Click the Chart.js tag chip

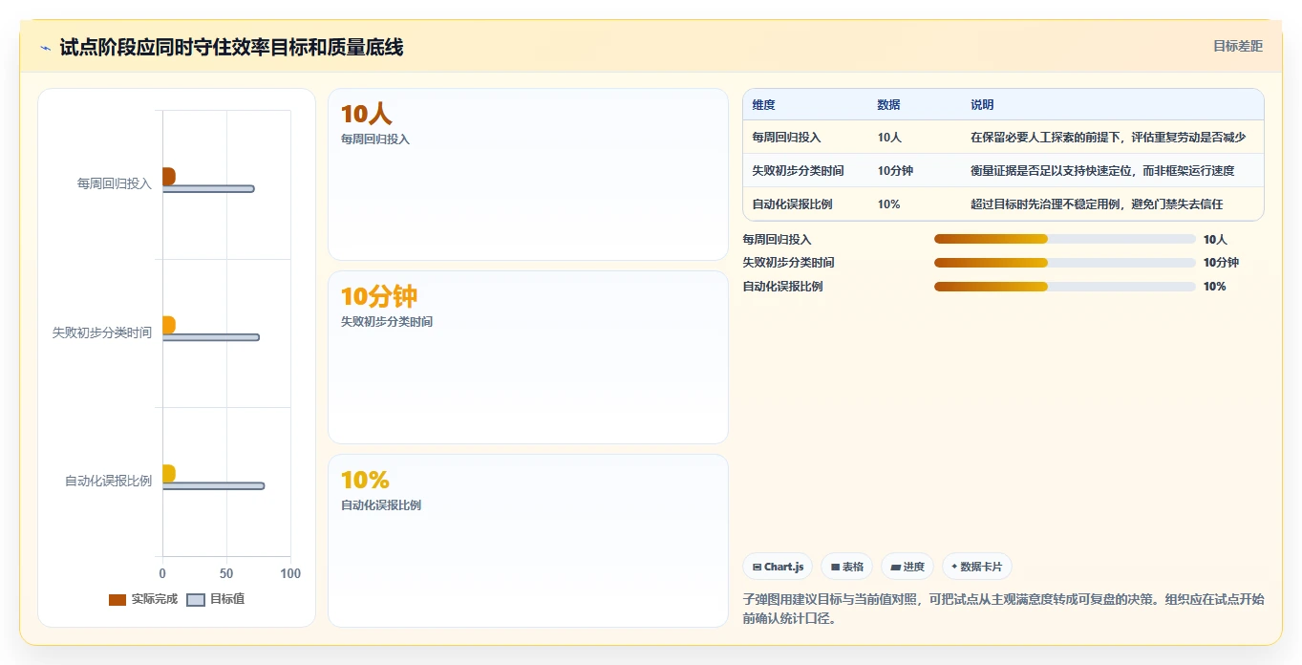(778, 567)
